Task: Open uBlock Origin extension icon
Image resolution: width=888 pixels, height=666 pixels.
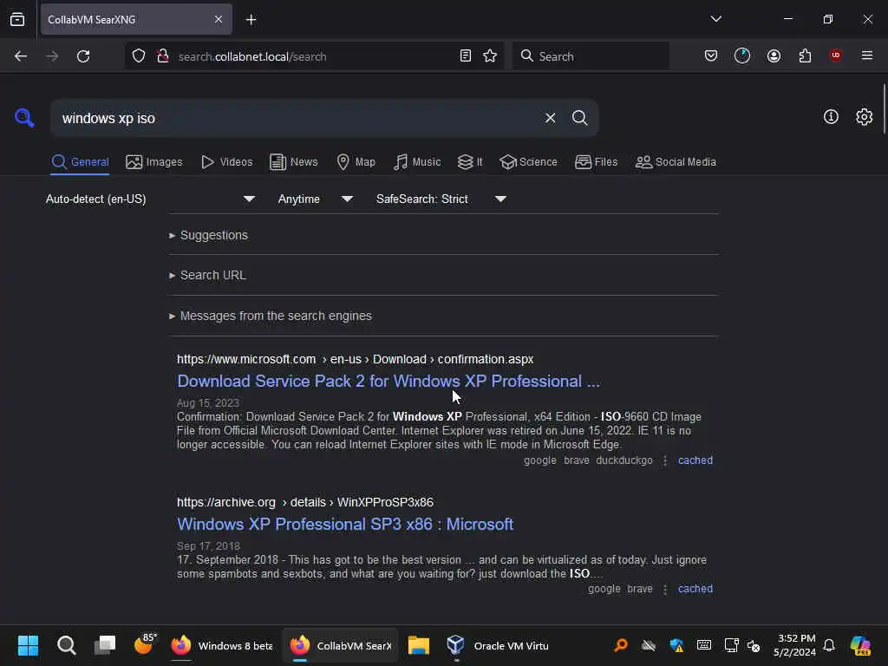Action: [x=836, y=55]
